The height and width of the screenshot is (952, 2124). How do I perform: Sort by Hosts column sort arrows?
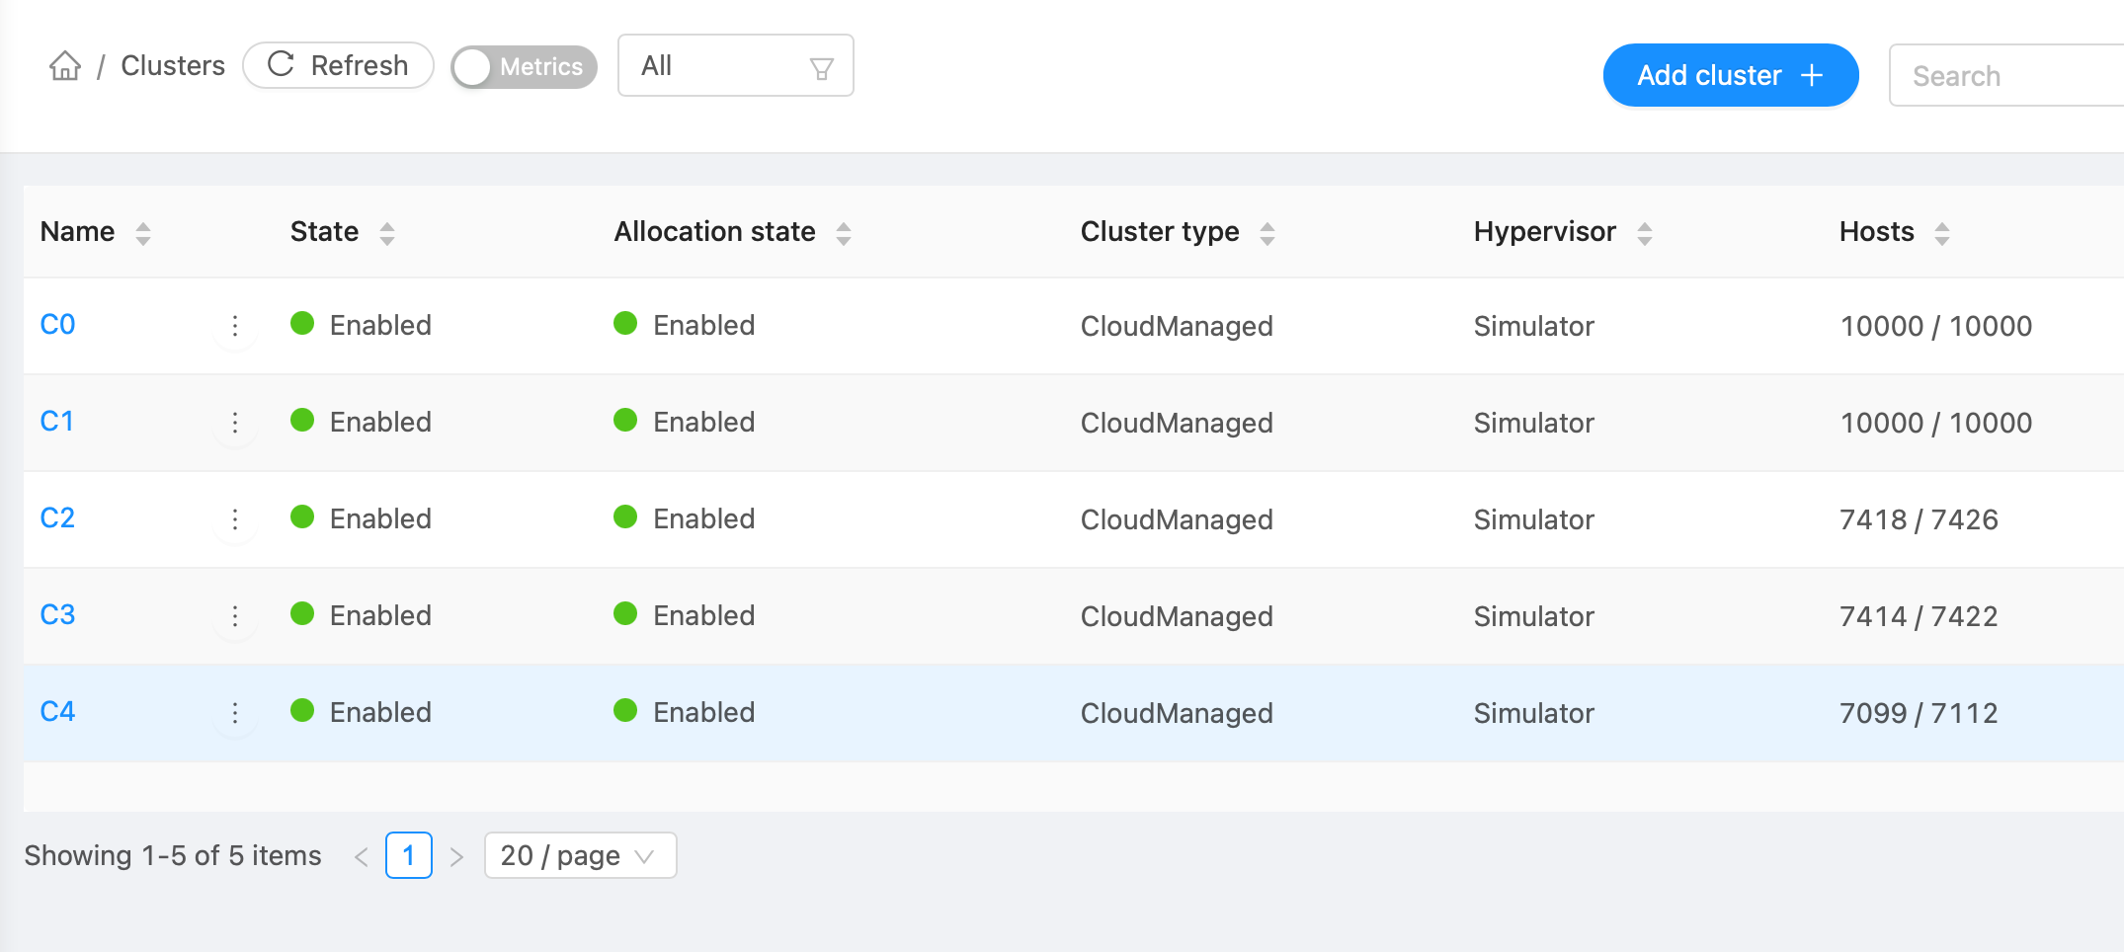(x=1941, y=233)
